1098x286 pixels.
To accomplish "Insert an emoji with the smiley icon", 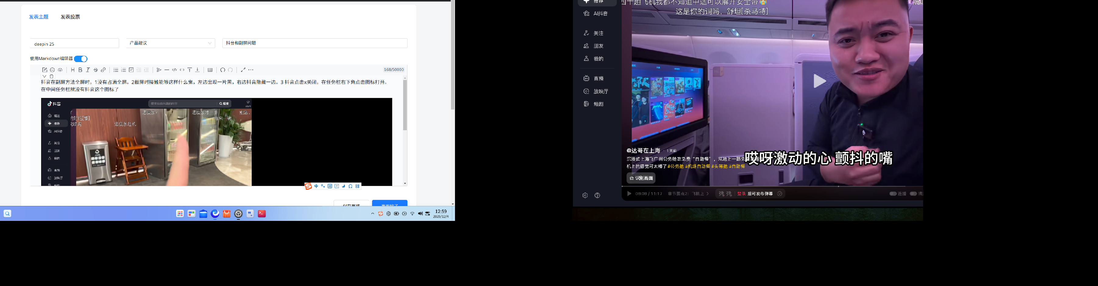I will click(x=52, y=70).
